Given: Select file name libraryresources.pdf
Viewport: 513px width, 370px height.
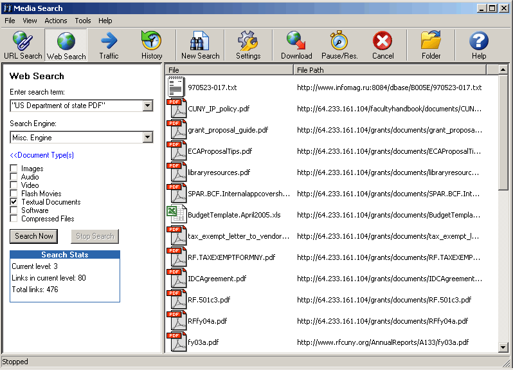Looking at the screenshot, I should (219, 172).
